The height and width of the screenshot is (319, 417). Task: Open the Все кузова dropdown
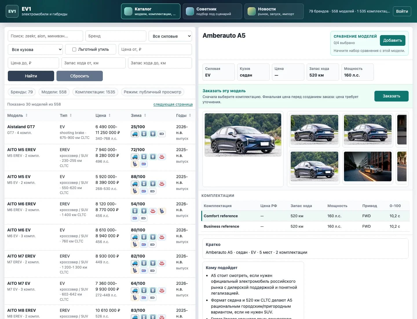coord(35,49)
